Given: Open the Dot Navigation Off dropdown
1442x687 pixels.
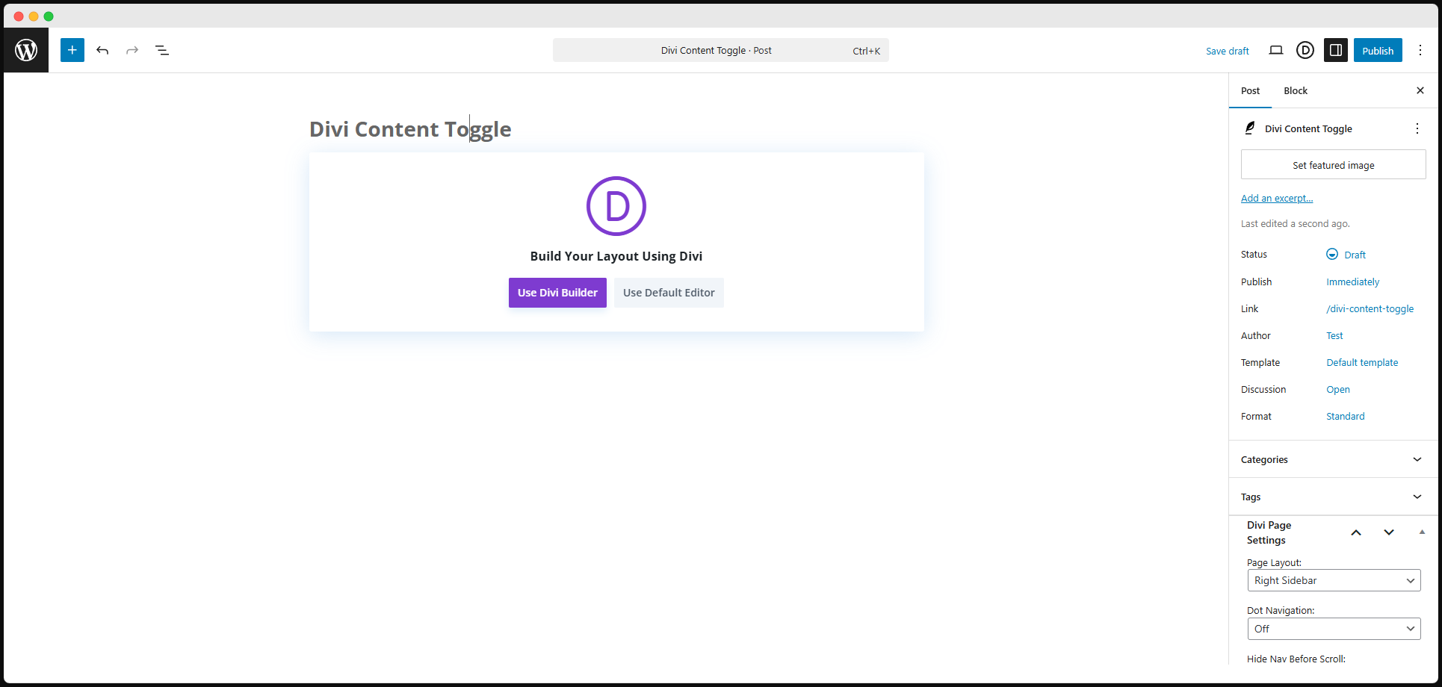Looking at the screenshot, I should pos(1334,629).
